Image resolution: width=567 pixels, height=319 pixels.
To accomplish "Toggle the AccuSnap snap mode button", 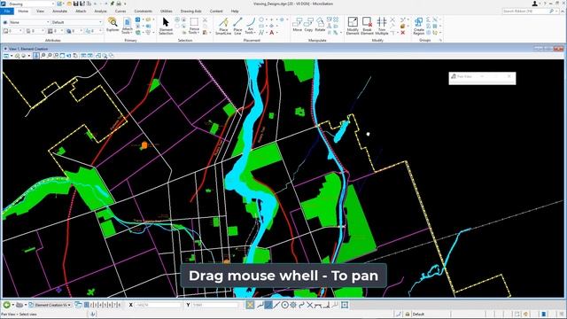I will 250,305.
